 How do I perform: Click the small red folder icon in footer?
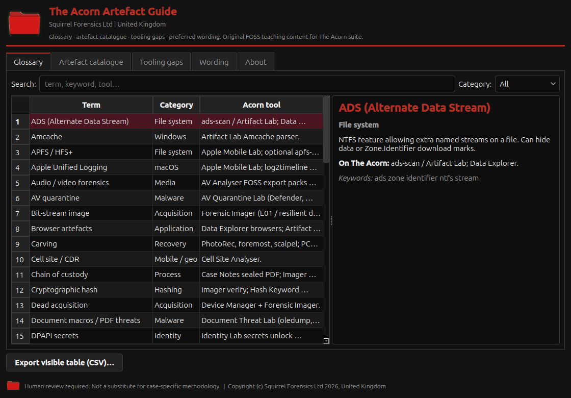[x=13, y=386]
